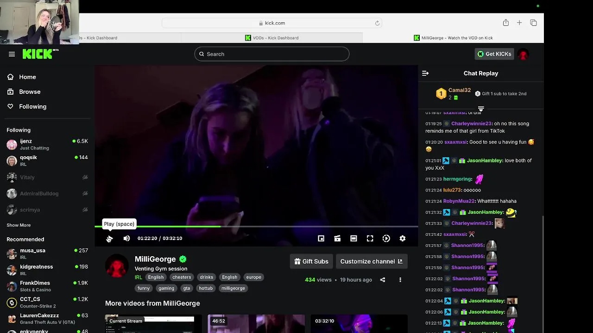Reload the page from the address bar

[x=377, y=23]
